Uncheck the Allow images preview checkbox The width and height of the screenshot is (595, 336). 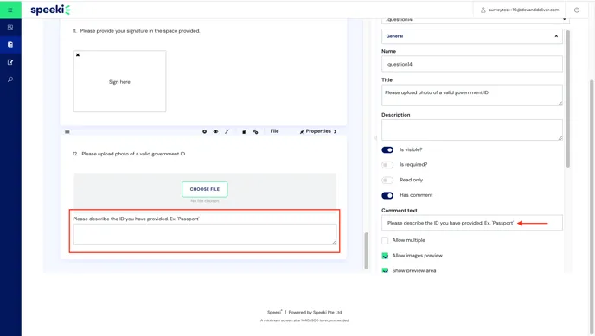(385, 256)
